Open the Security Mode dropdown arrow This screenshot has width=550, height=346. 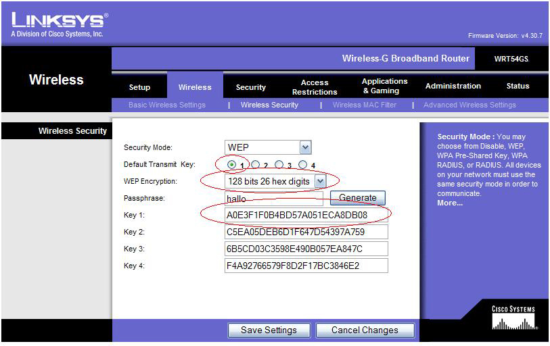tap(306, 147)
